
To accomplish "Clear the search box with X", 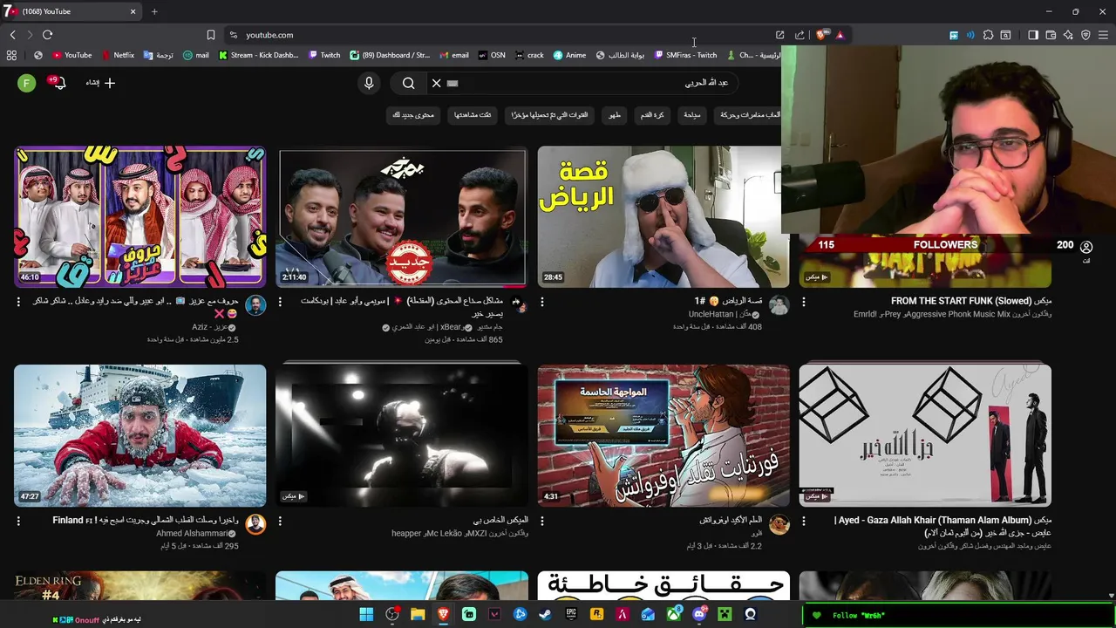I will pos(436,83).
